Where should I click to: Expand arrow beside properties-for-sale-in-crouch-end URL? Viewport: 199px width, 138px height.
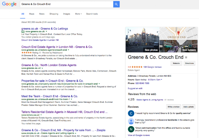tap(99, 84)
